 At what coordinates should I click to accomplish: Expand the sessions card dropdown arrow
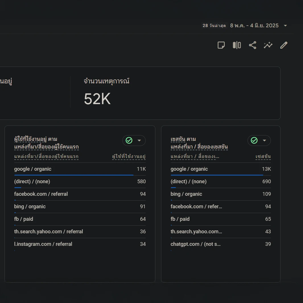[265, 141]
